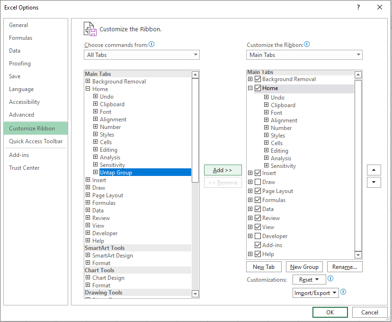Uncheck the View checkbox in right list
This screenshot has width=392, height=322.
click(258, 227)
